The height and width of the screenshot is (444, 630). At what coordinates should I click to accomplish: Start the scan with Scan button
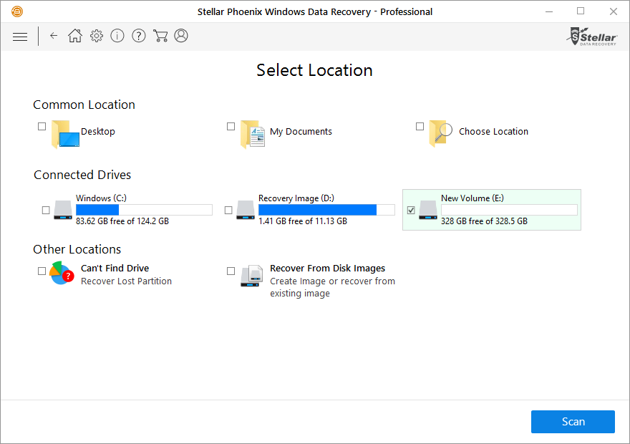pos(573,422)
